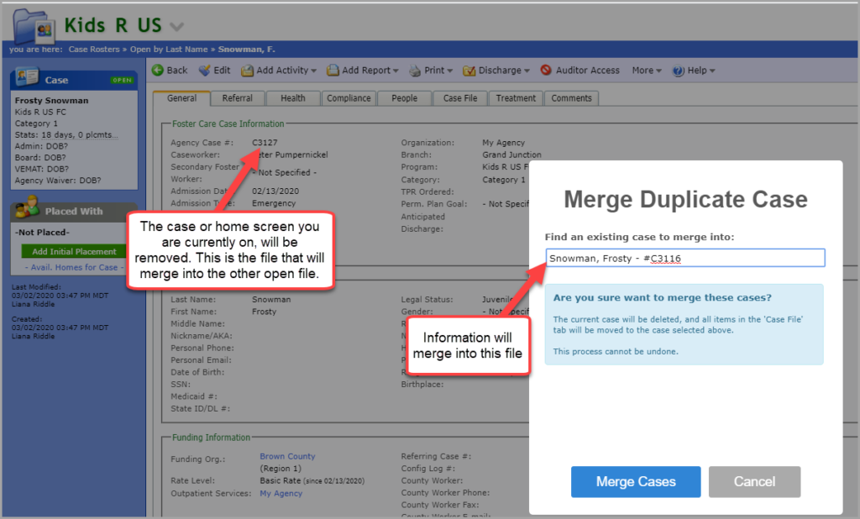
Task: Open the Brown County funding link
Action: click(x=287, y=456)
